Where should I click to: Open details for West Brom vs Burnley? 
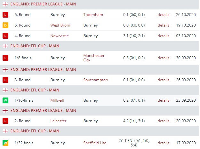pos(163,25)
